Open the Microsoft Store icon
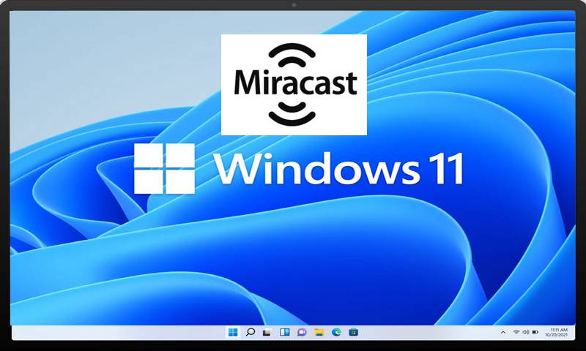 click(x=354, y=332)
